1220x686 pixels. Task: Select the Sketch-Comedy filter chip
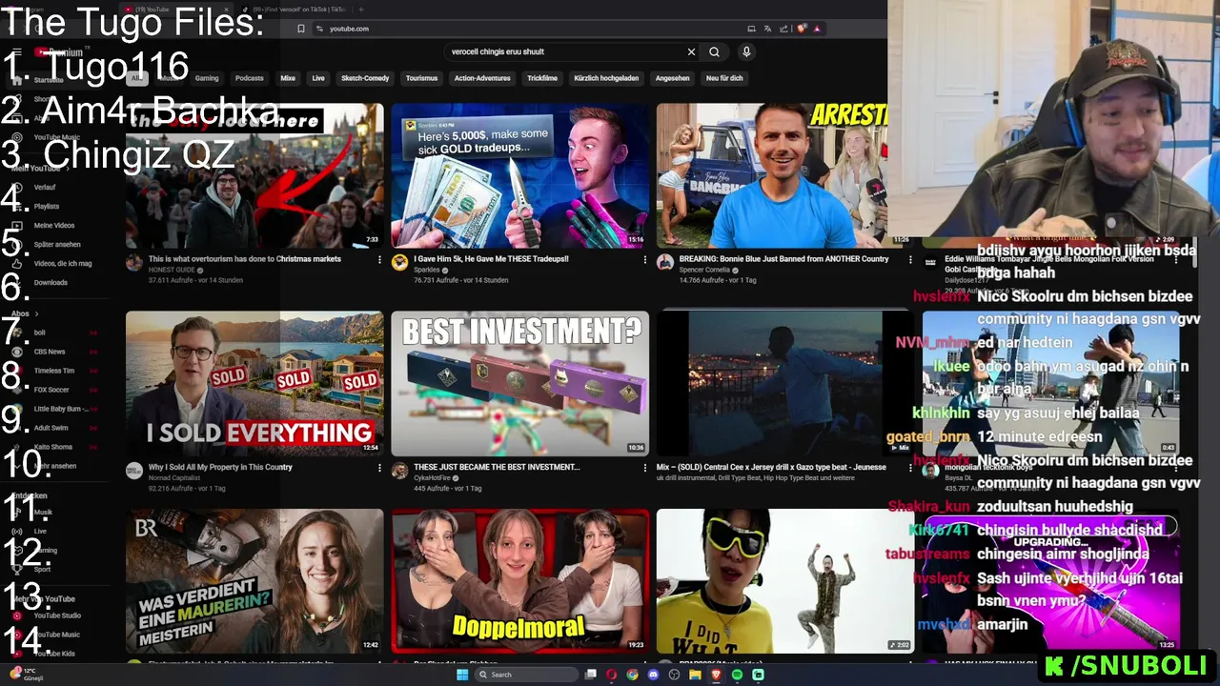(365, 78)
